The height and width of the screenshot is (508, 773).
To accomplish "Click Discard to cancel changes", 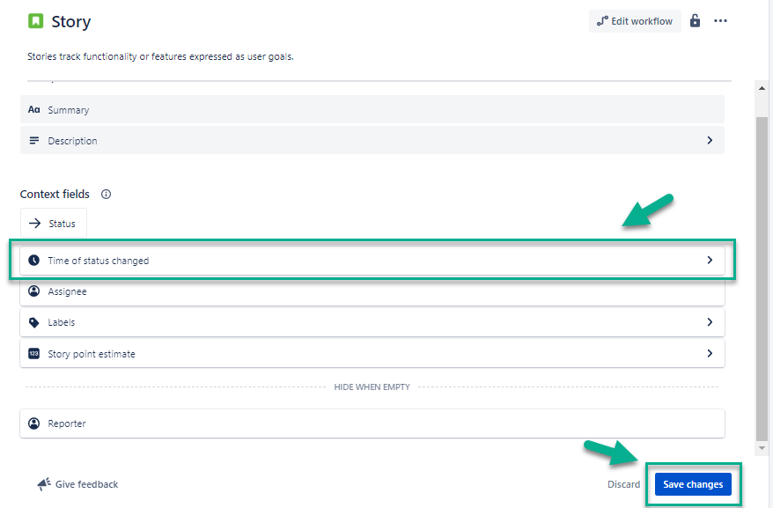I will (x=623, y=484).
